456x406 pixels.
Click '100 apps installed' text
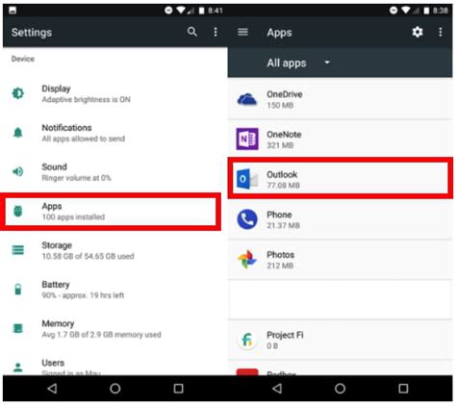(73, 216)
